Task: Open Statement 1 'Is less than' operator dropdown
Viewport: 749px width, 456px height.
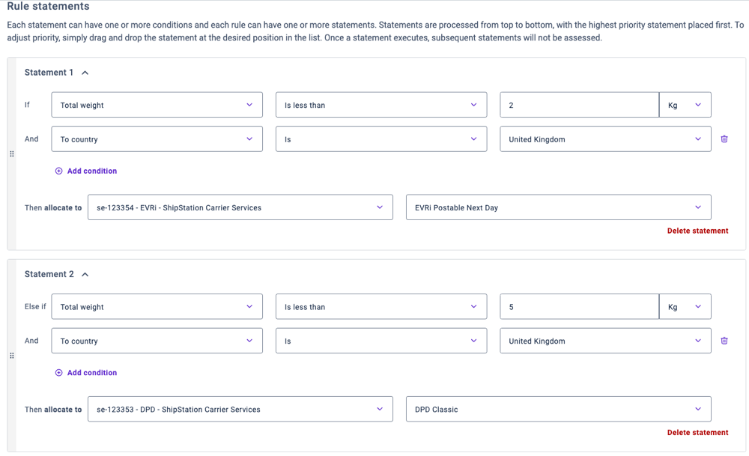Action: pyautogui.click(x=380, y=106)
